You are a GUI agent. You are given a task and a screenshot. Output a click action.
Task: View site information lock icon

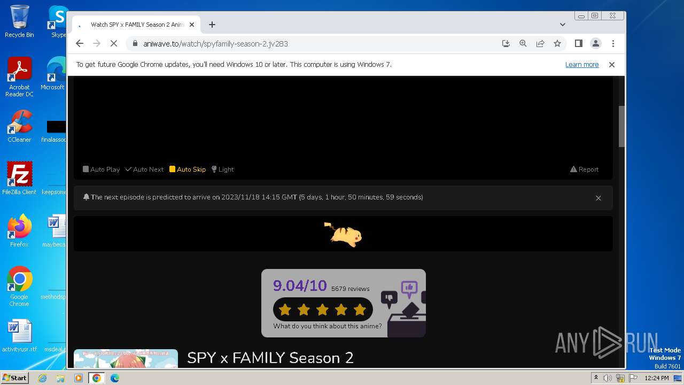click(x=135, y=44)
